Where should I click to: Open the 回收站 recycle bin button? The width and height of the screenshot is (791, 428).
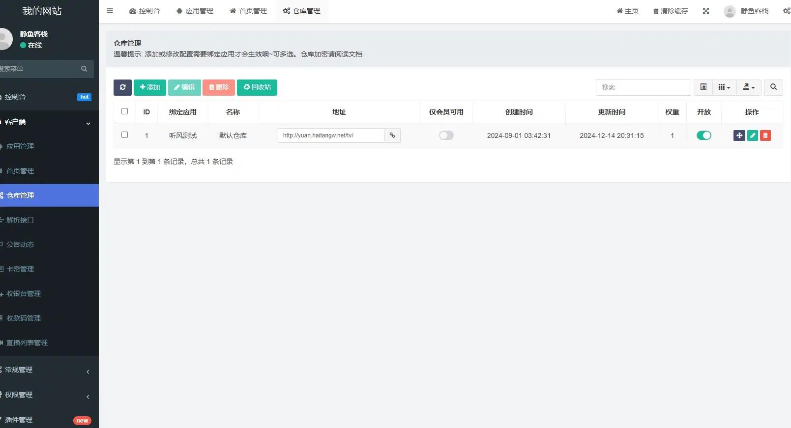coord(257,87)
